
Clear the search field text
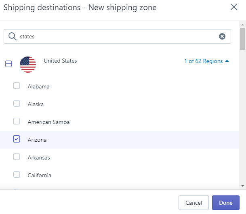coord(222,36)
